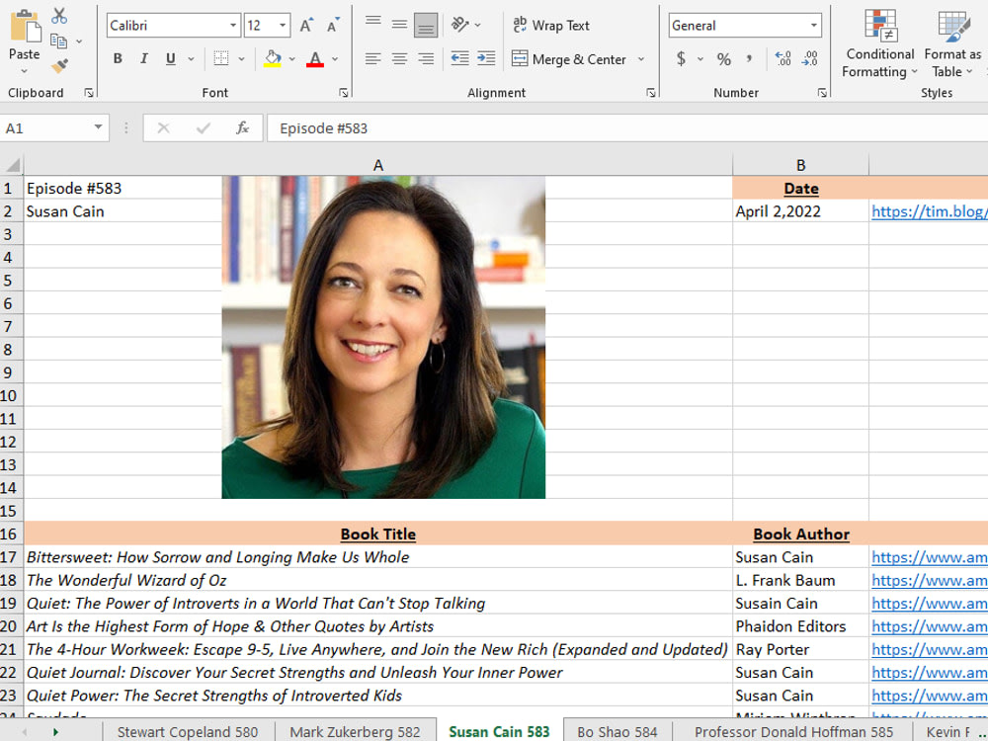Toggle underline formatting
The width and height of the screenshot is (988, 741).
point(171,58)
